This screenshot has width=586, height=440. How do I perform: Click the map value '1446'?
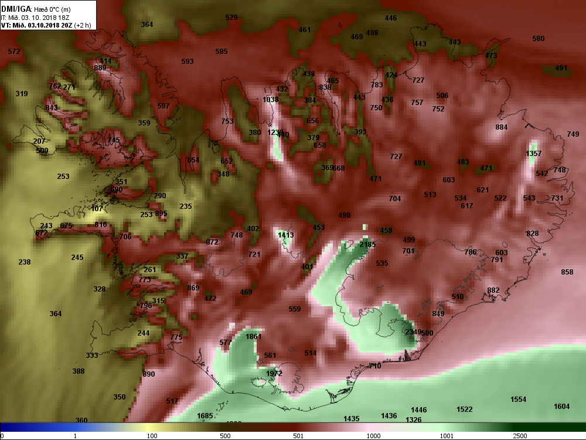coord(418,410)
